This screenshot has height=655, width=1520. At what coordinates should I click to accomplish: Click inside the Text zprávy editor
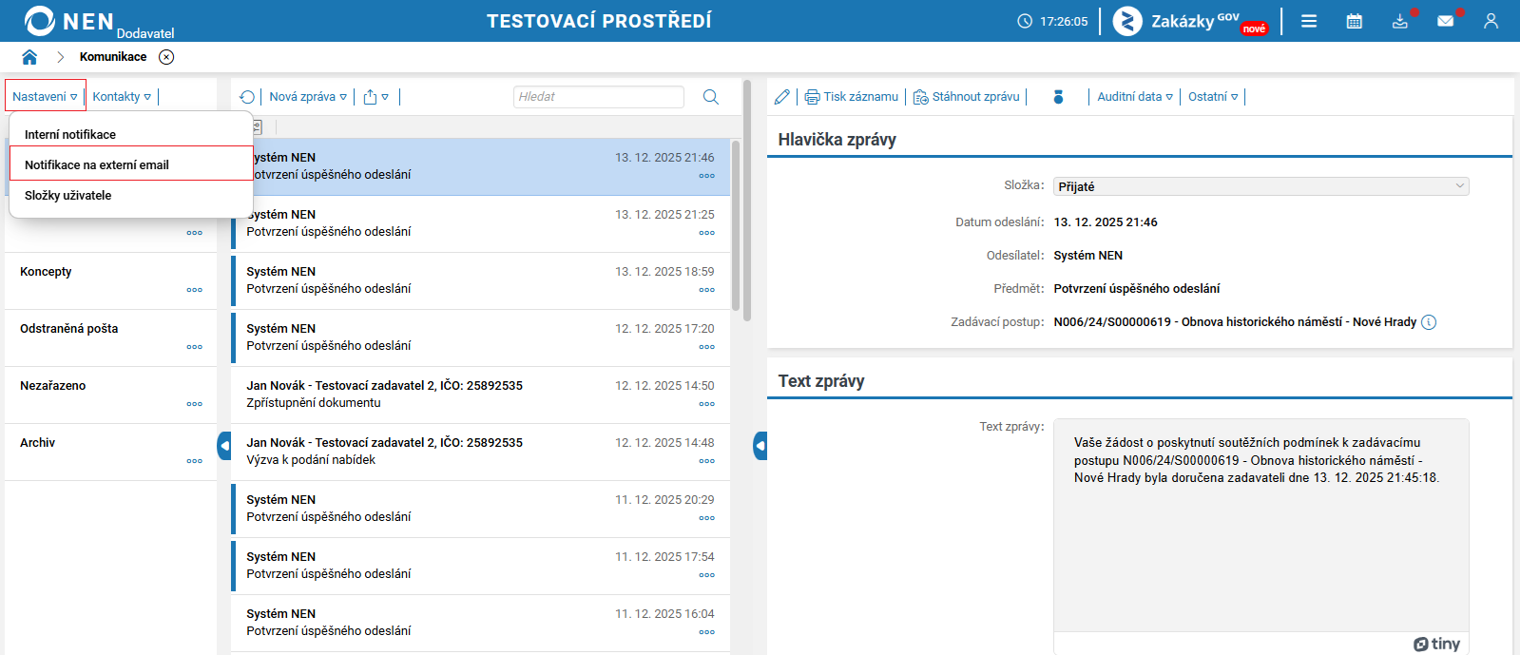[x=1260, y=526]
